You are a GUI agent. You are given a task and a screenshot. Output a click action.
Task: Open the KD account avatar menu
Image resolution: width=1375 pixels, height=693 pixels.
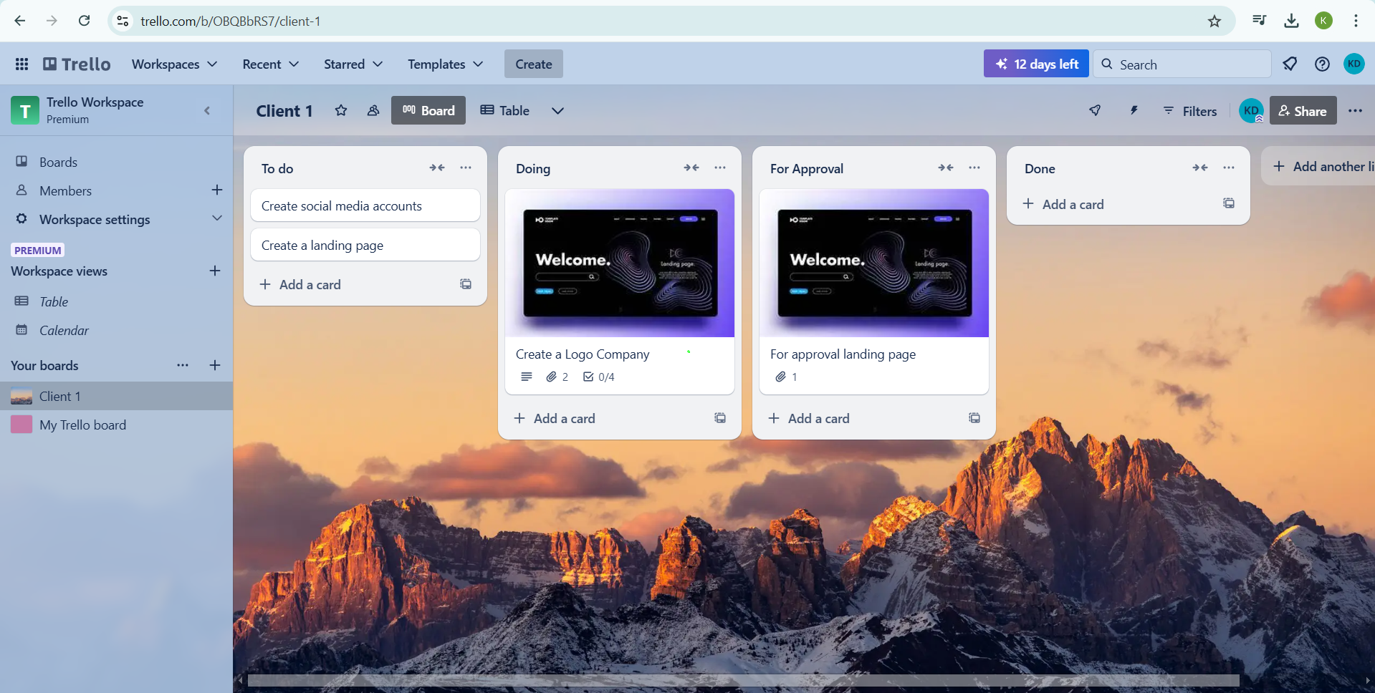(1354, 64)
